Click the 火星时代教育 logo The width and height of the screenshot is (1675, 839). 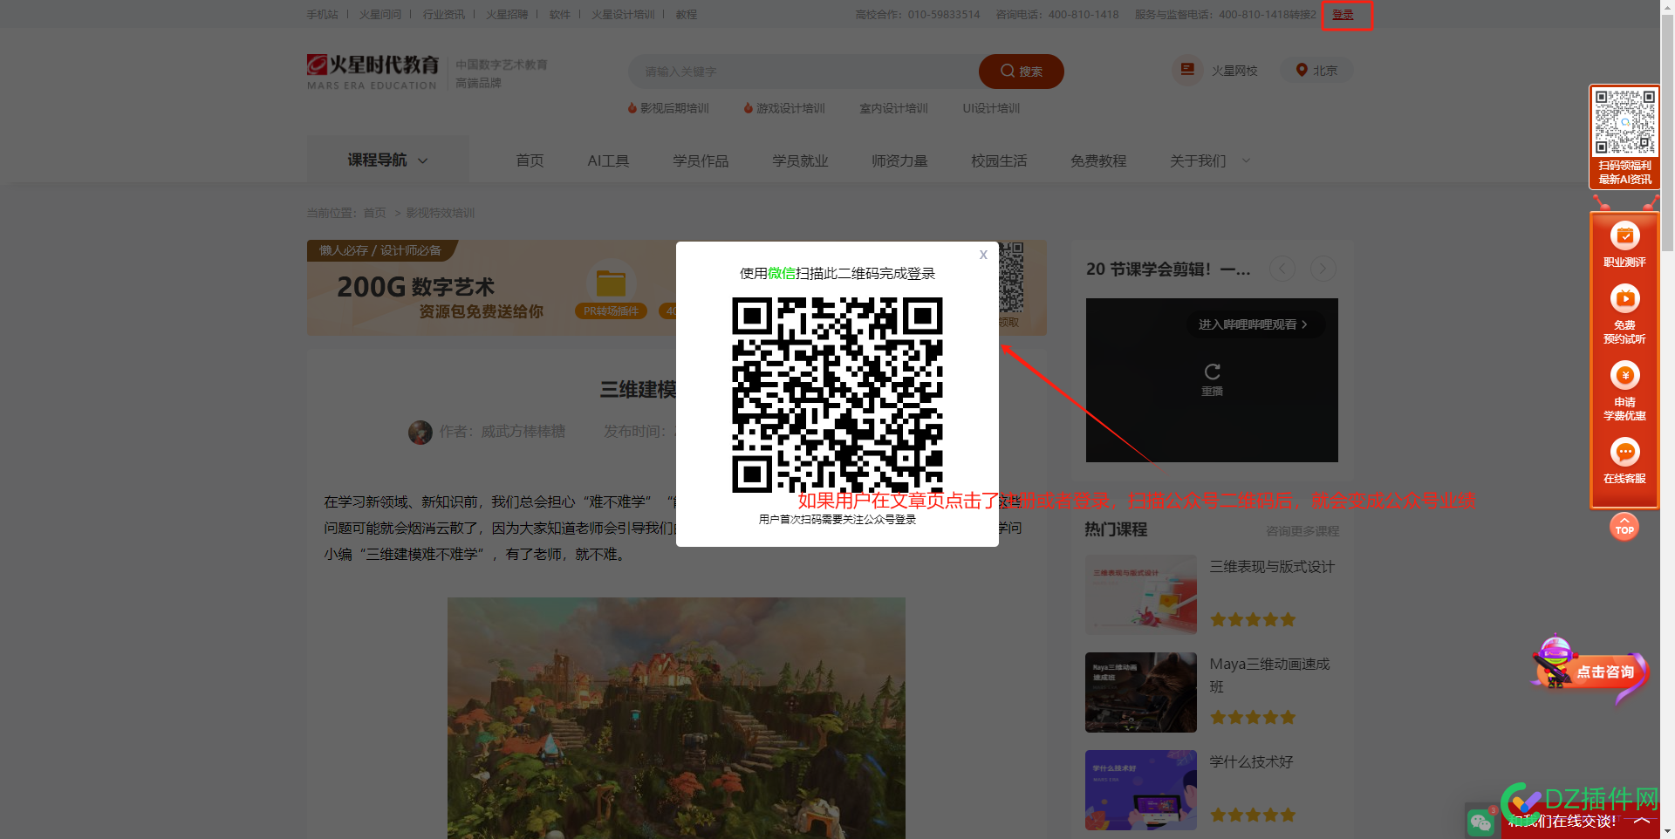tap(373, 72)
